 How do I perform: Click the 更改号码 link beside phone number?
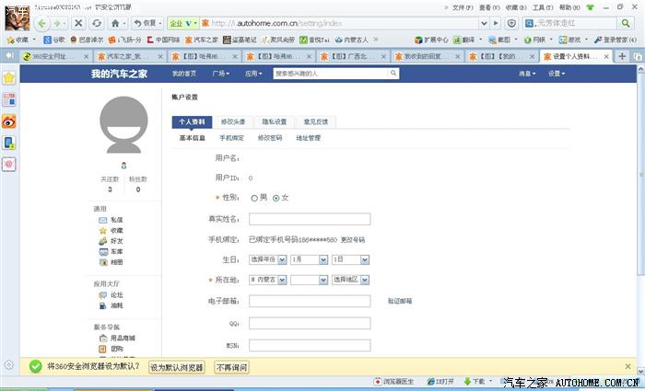(x=353, y=239)
